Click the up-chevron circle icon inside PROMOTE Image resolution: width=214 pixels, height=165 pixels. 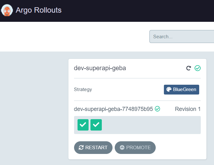[122, 148]
